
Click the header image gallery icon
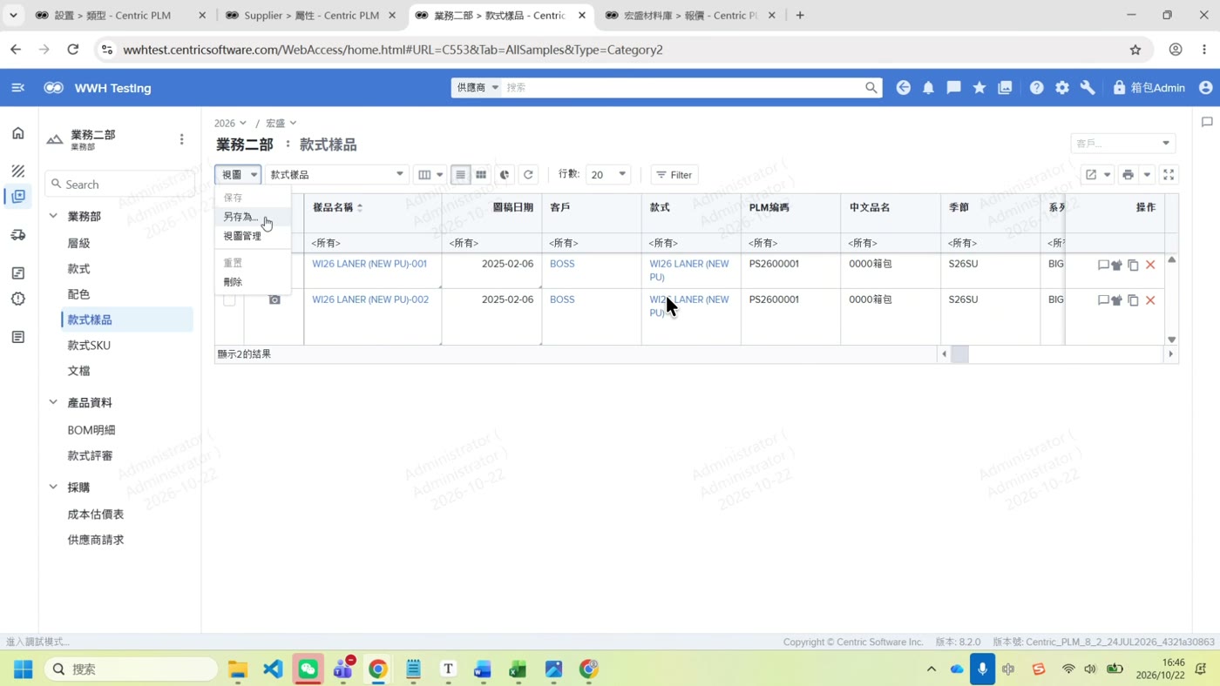tap(1005, 88)
